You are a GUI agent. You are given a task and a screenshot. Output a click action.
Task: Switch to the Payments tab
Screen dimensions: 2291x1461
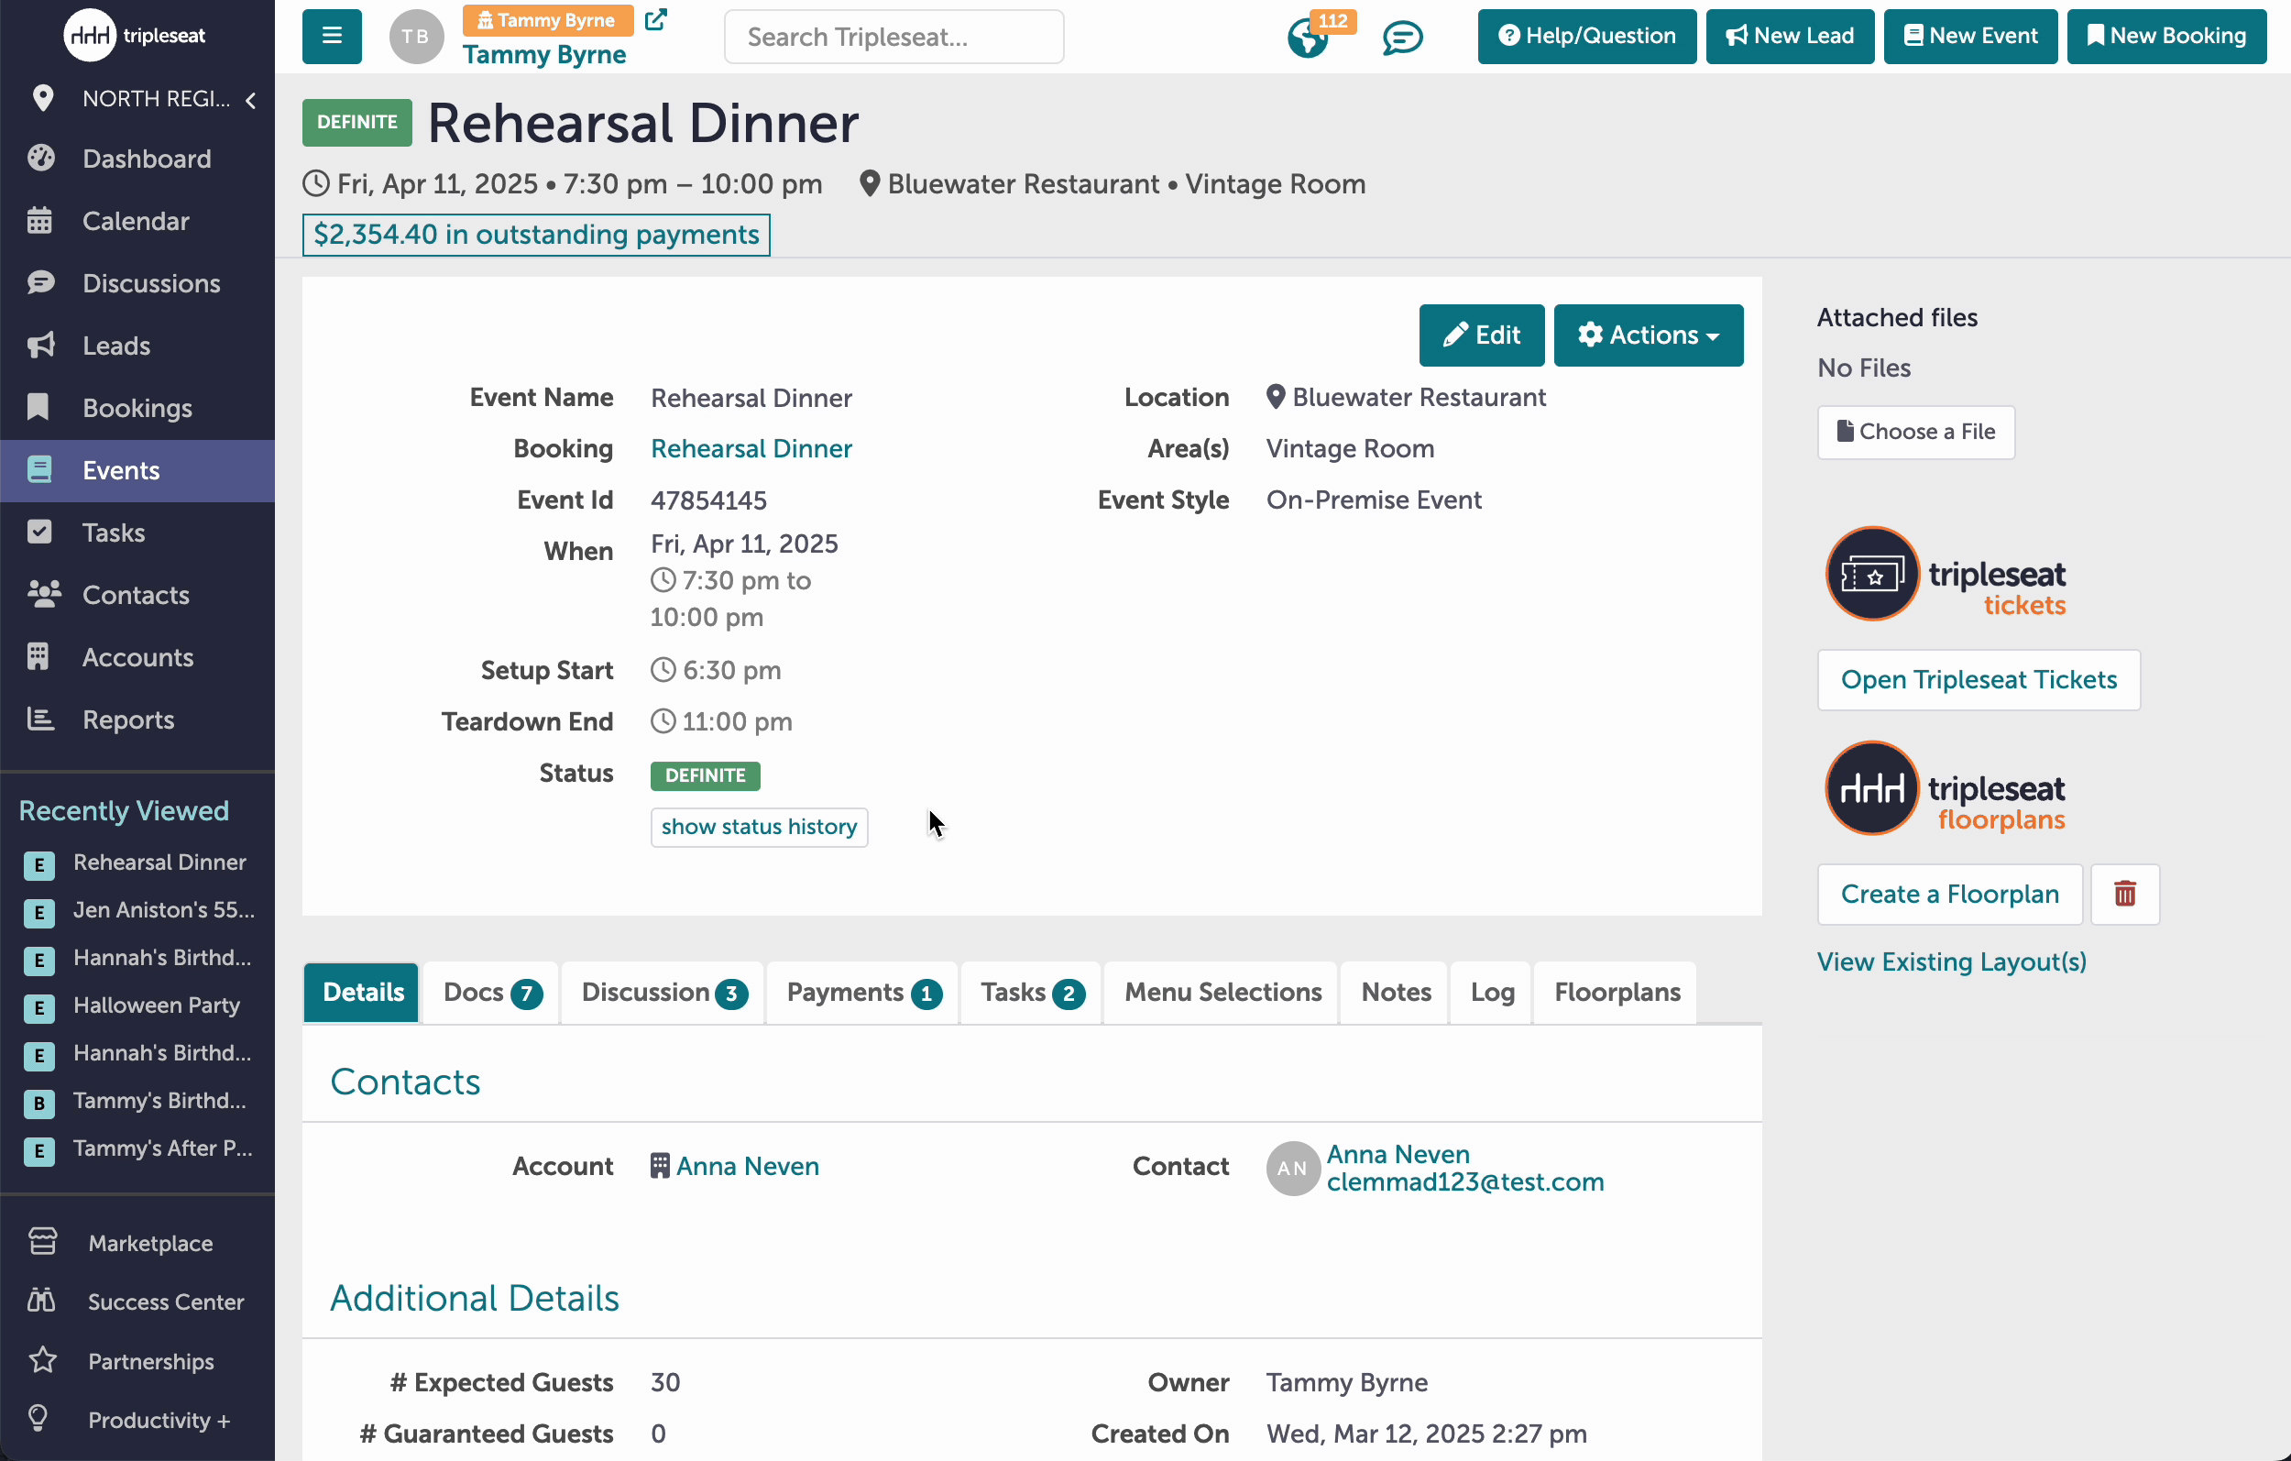click(862, 992)
